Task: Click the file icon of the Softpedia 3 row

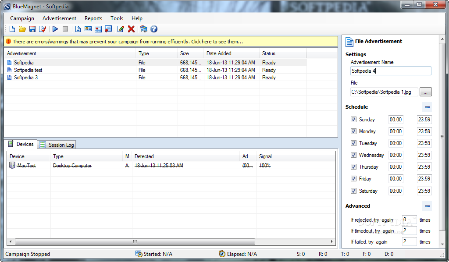Action: pyautogui.click(x=10, y=78)
